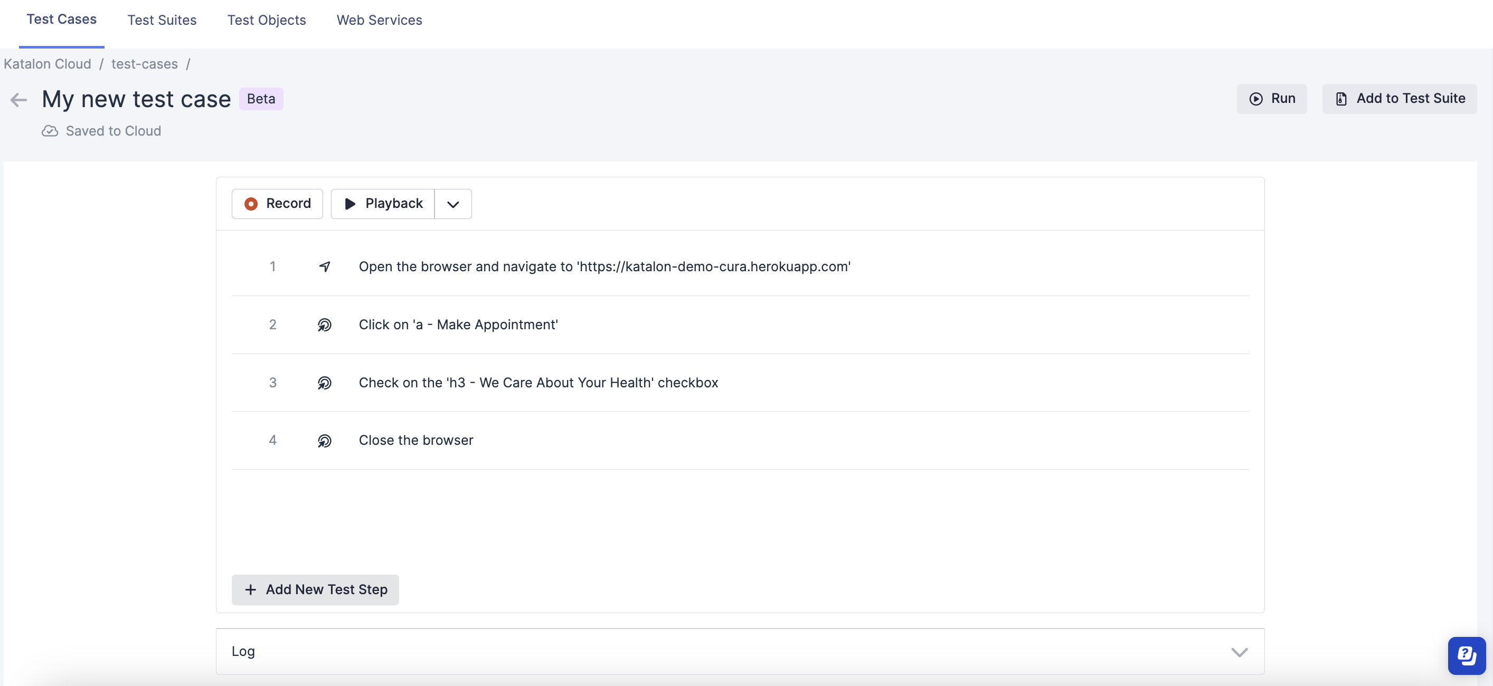Open the Playback options dropdown arrow
This screenshot has width=1493, height=686.
point(453,204)
